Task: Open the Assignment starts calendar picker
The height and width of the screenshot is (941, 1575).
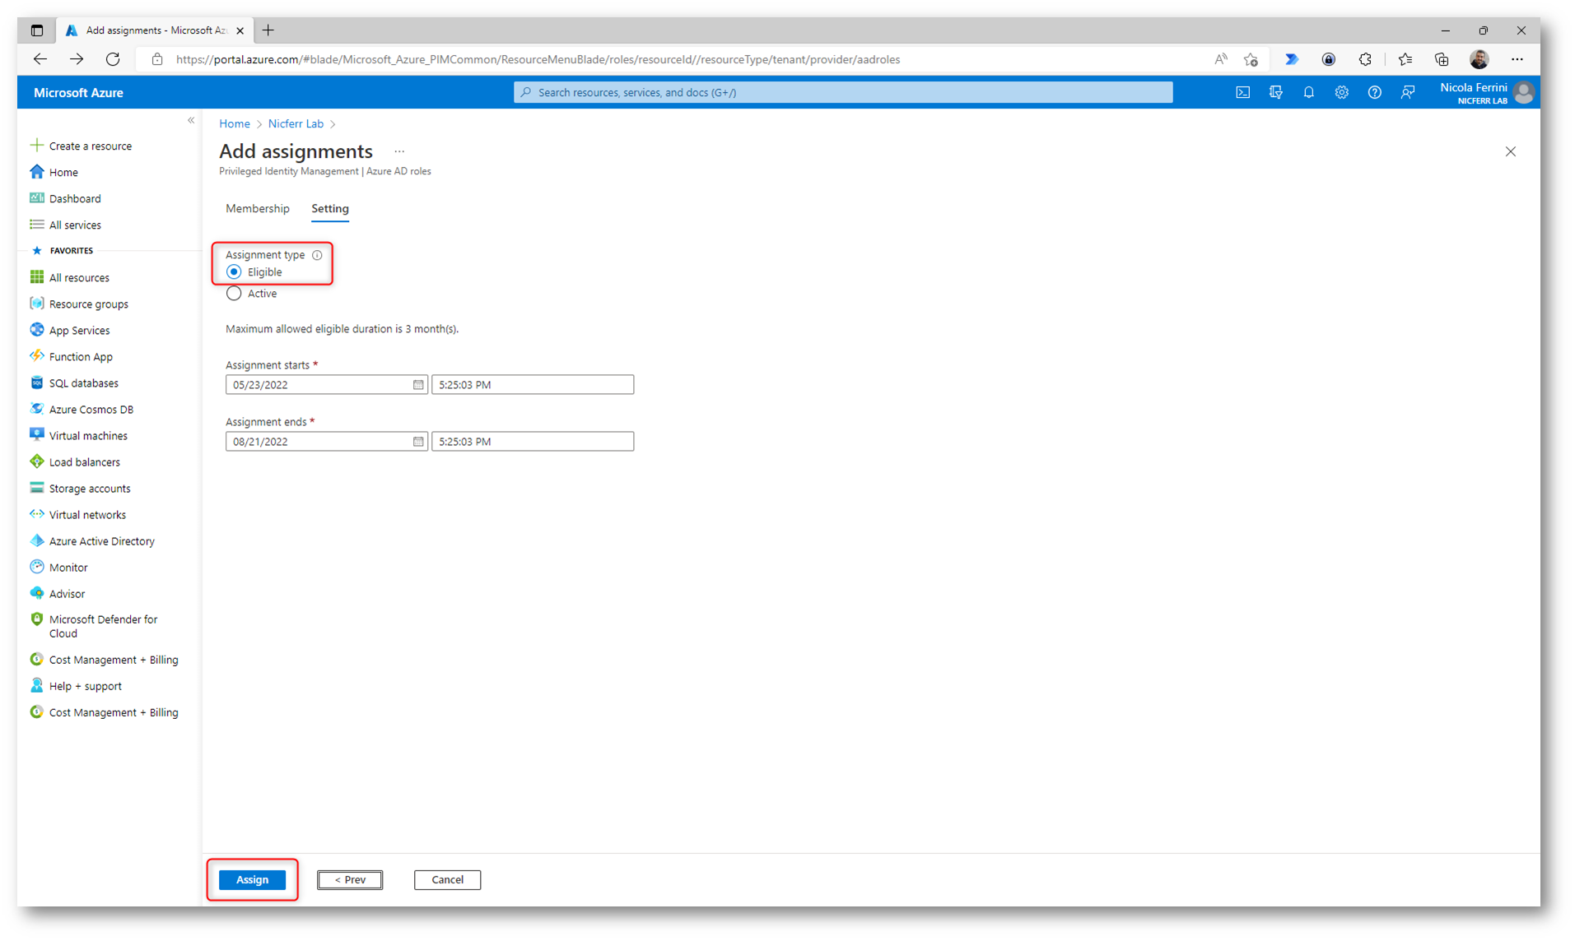Action: pyautogui.click(x=418, y=384)
